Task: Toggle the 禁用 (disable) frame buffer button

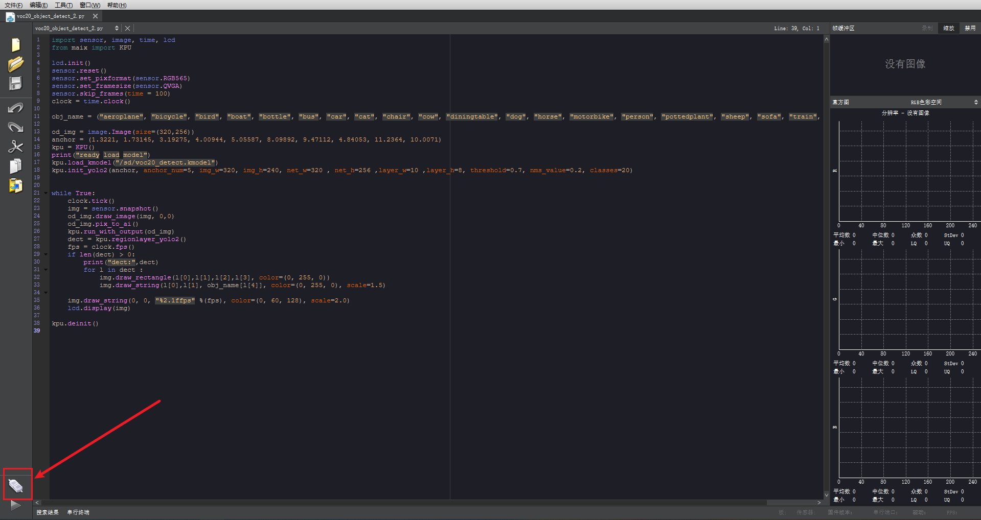Action: pyautogui.click(x=970, y=28)
